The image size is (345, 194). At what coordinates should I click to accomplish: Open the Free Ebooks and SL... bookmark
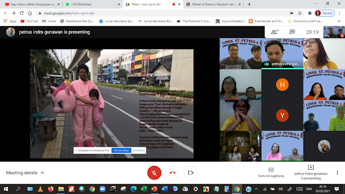coord(266,21)
